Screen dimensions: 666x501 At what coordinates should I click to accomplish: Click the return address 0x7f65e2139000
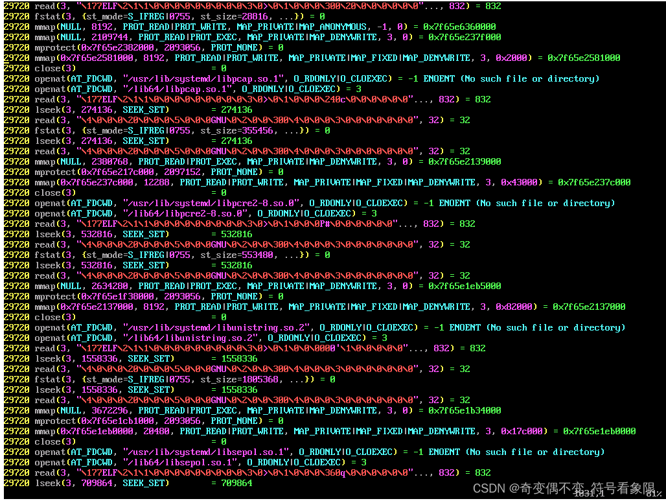click(465, 162)
